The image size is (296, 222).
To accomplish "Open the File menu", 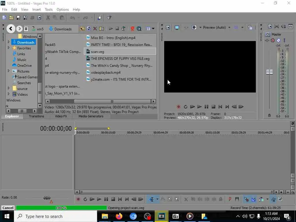I will 5,10.
